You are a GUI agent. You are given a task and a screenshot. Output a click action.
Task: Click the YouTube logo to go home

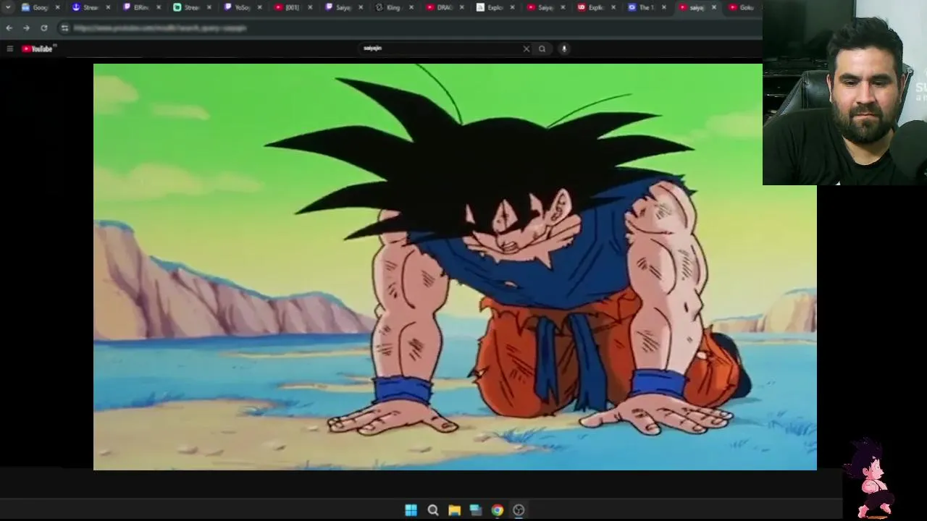38,48
